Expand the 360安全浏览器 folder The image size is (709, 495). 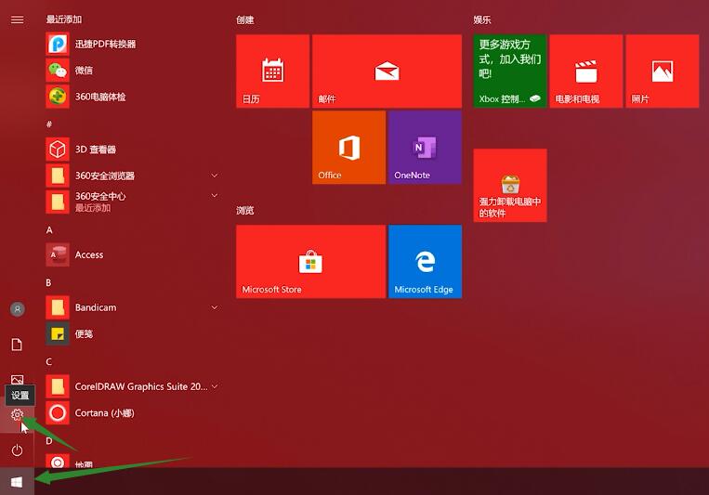point(215,176)
